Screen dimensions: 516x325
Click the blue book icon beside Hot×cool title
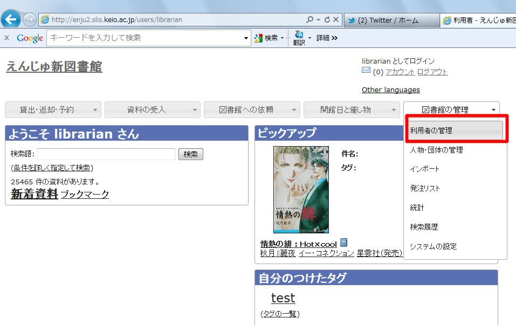(x=343, y=243)
